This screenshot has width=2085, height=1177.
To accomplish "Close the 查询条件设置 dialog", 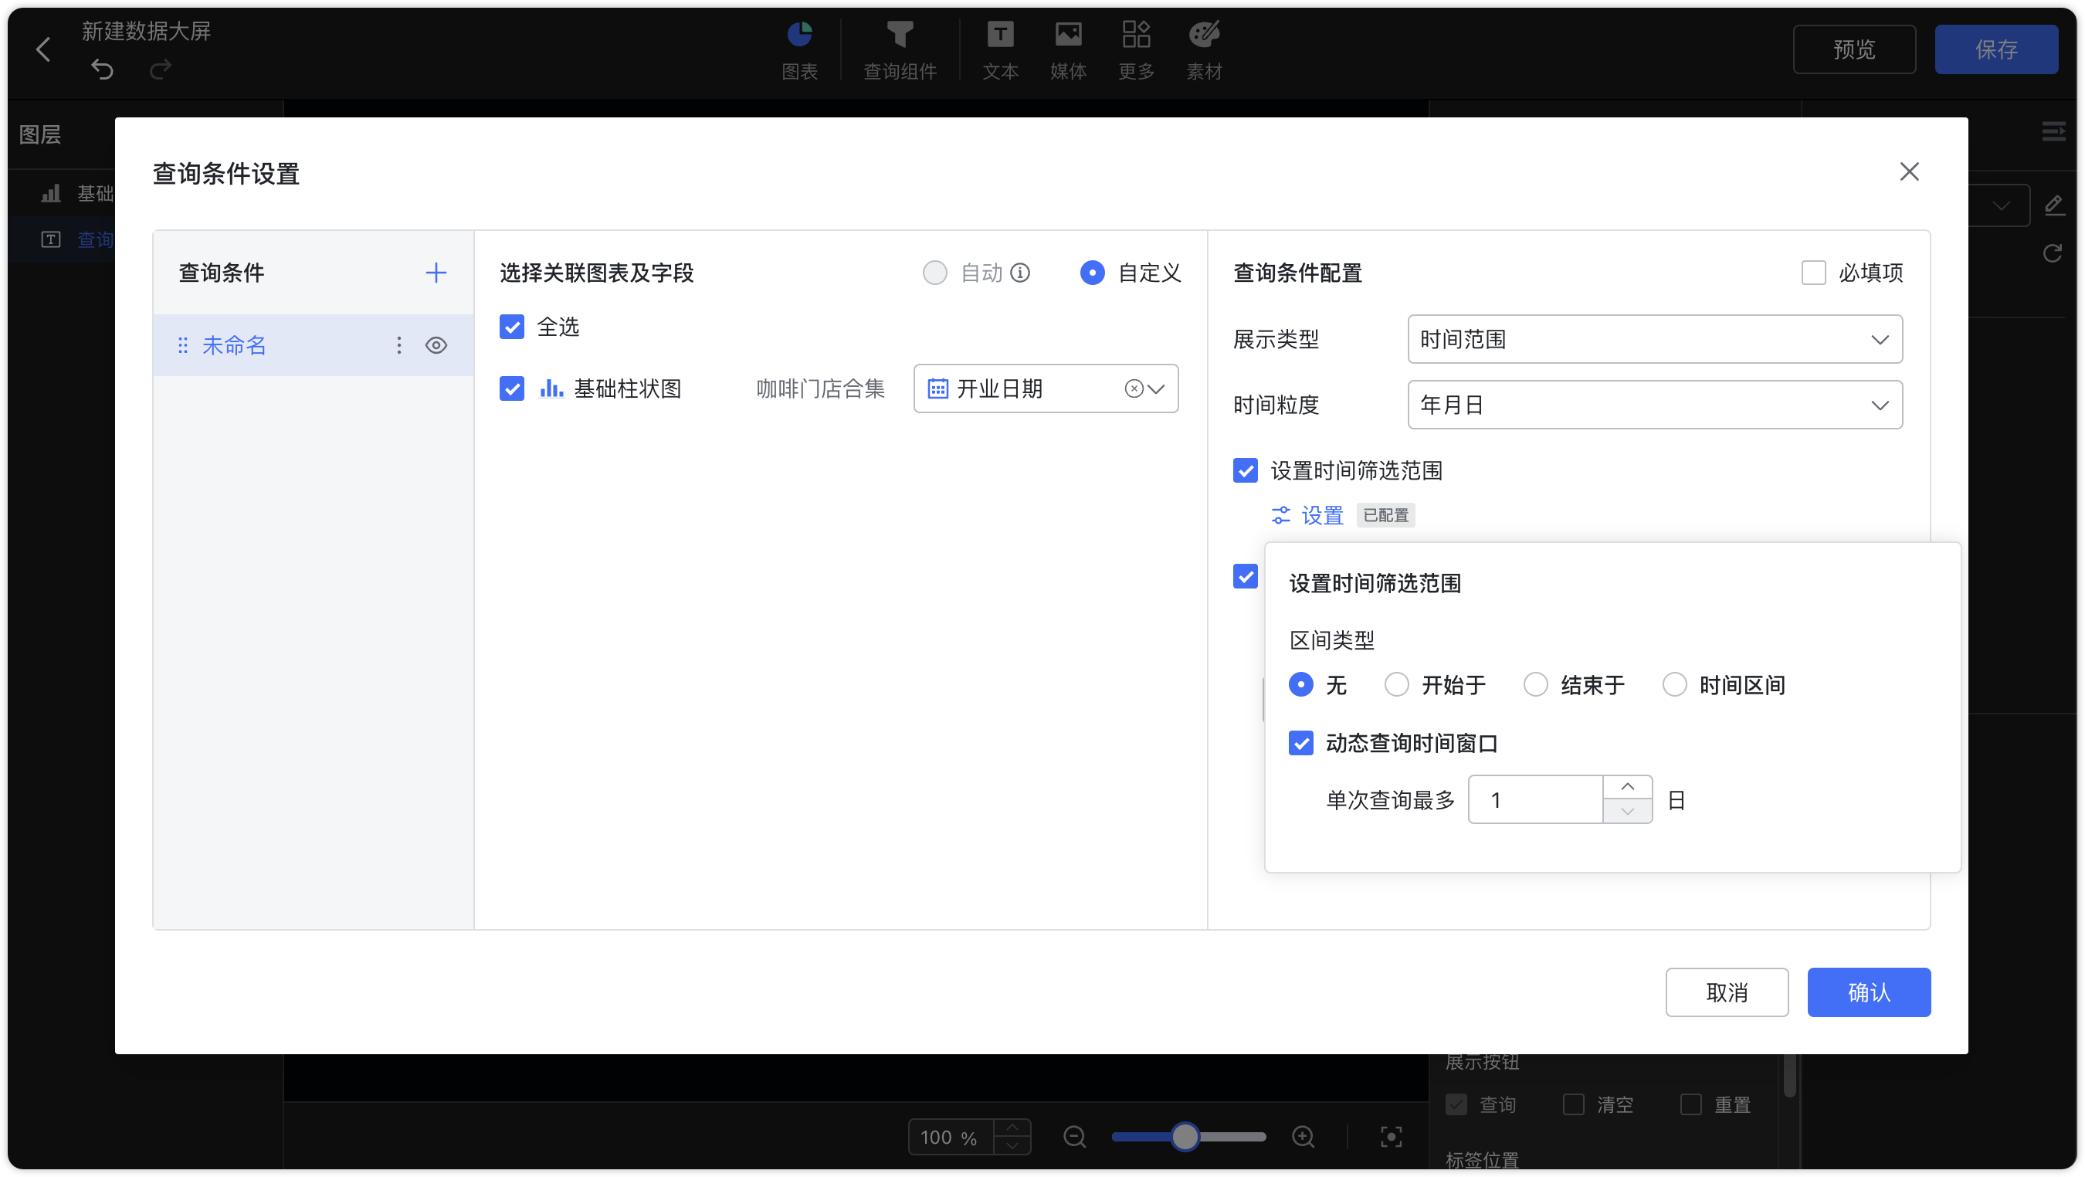I will pyautogui.click(x=1910, y=171).
